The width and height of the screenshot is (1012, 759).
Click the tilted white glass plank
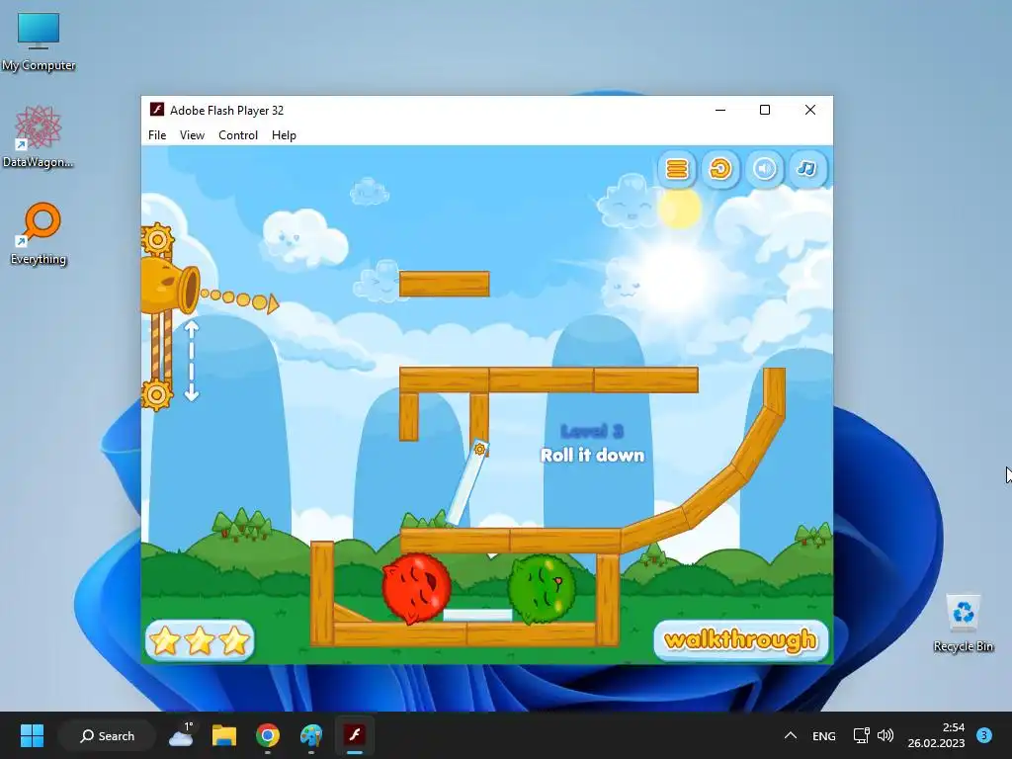point(467,484)
